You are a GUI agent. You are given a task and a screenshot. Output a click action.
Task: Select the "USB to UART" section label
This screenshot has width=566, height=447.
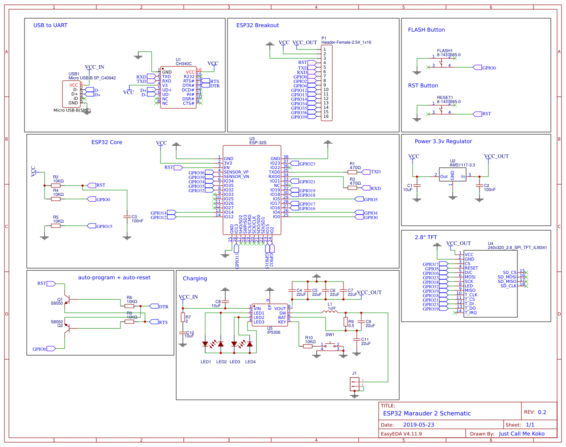(x=50, y=25)
